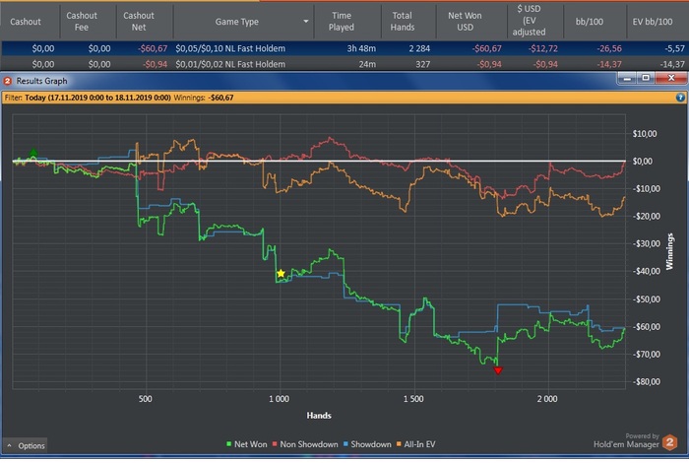This screenshot has width=689, height=463.
Task: Click the yellow star marker on graph
Action: 281,274
